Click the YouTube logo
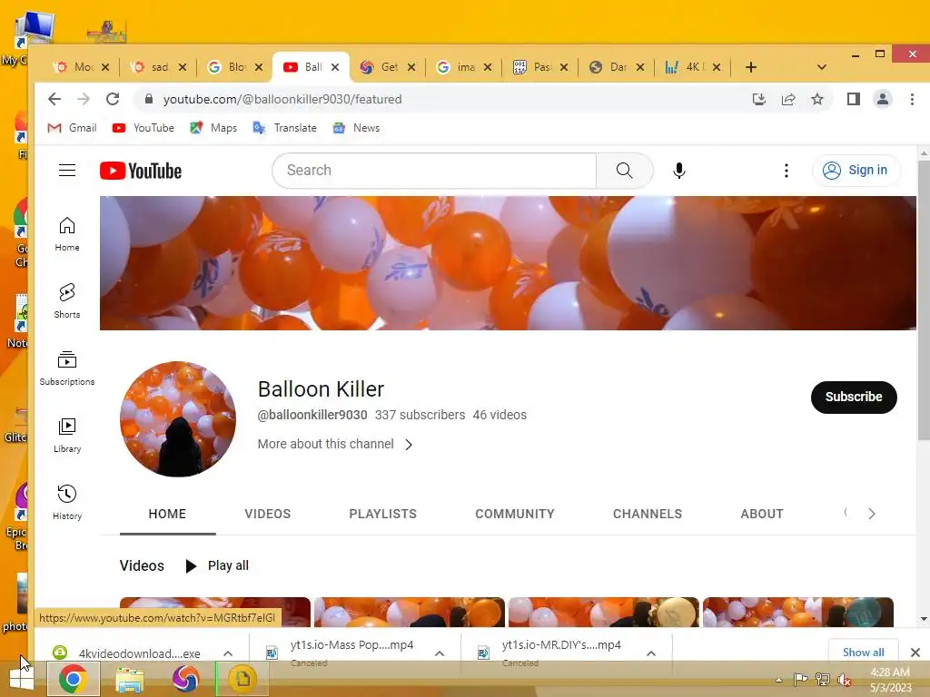This screenshot has height=697, width=930. point(141,171)
